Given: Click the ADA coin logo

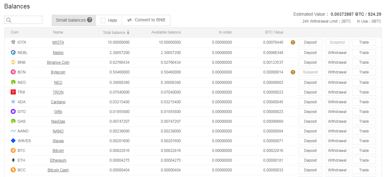Looking at the screenshot, I should pos(13,102).
